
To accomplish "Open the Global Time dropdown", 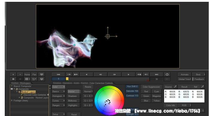I will coord(184,79).
